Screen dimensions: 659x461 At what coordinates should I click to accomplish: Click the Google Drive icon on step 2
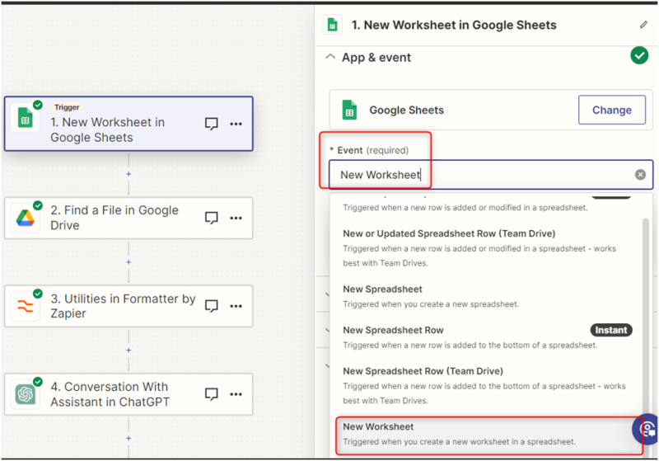[26, 218]
